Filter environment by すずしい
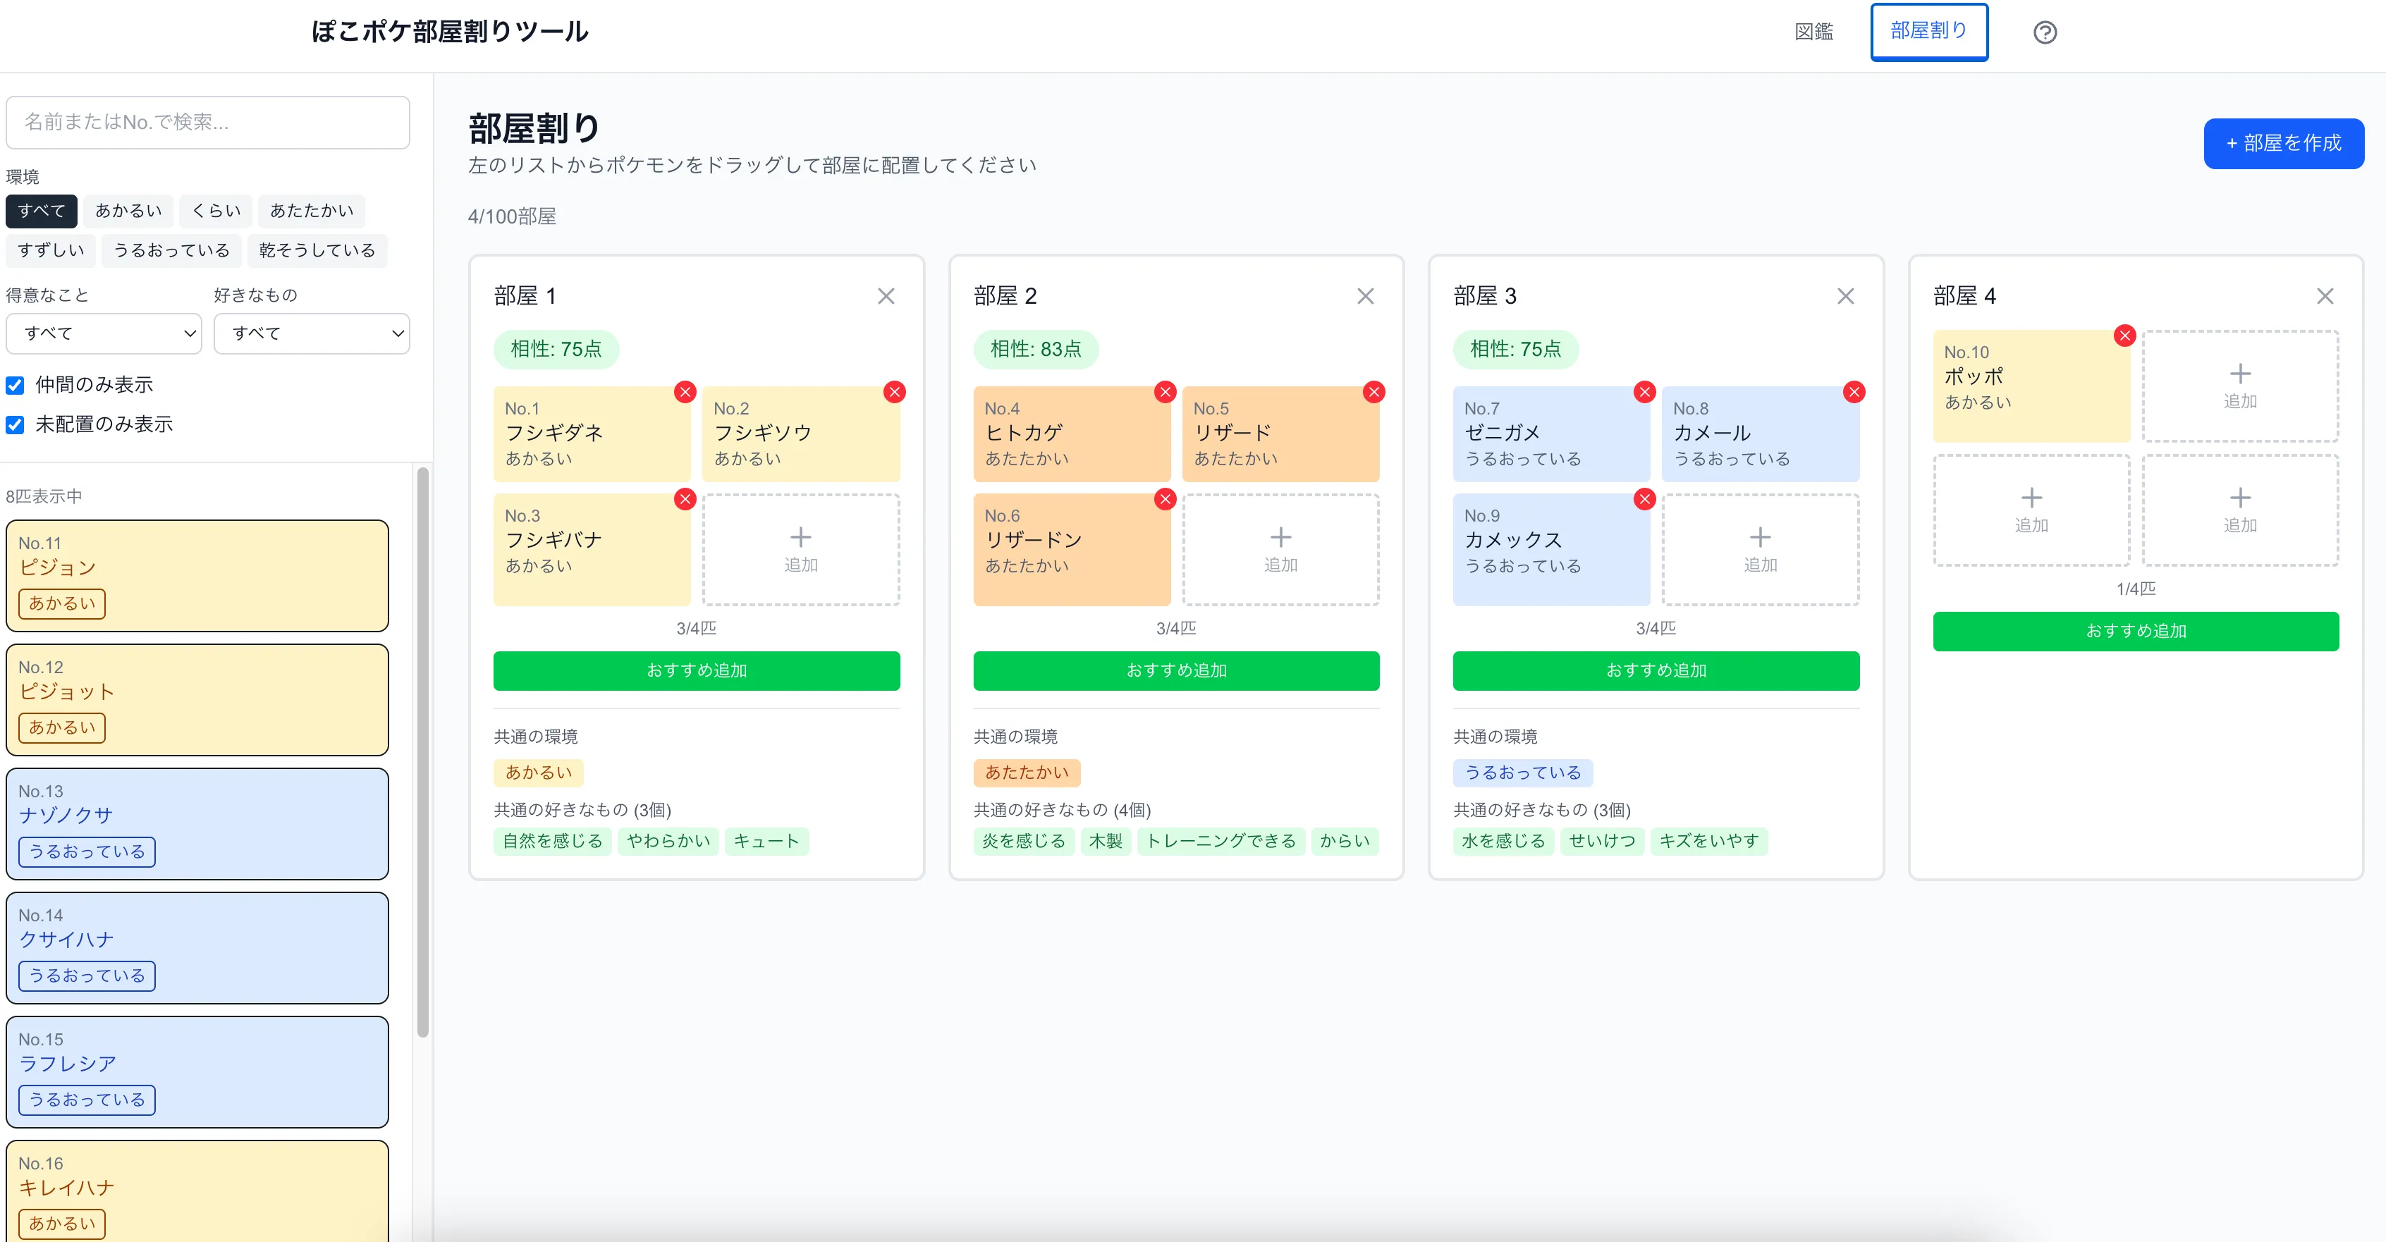Screen dimensions: 2386x1242 [x=51, y=251]
